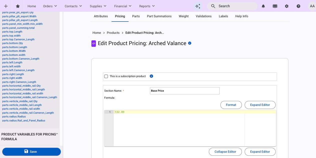Expand the Orders menu
316x158 pixels.
tap(50, 6)
